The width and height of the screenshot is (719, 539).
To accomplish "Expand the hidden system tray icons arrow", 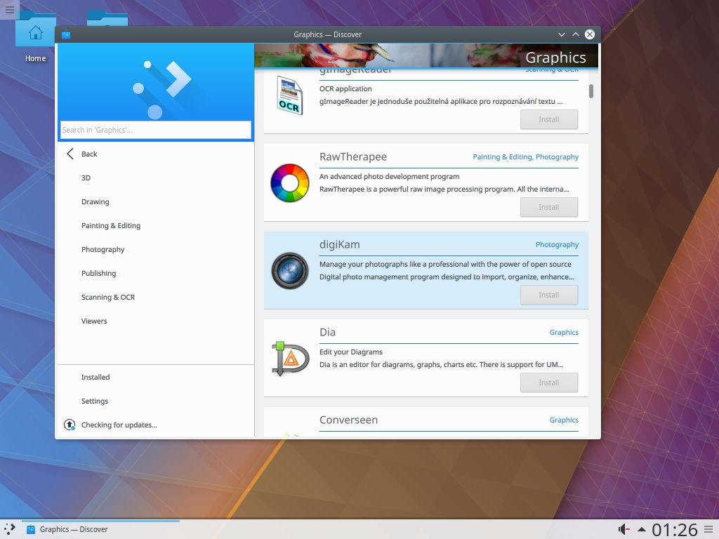I will tap(642, 529).
